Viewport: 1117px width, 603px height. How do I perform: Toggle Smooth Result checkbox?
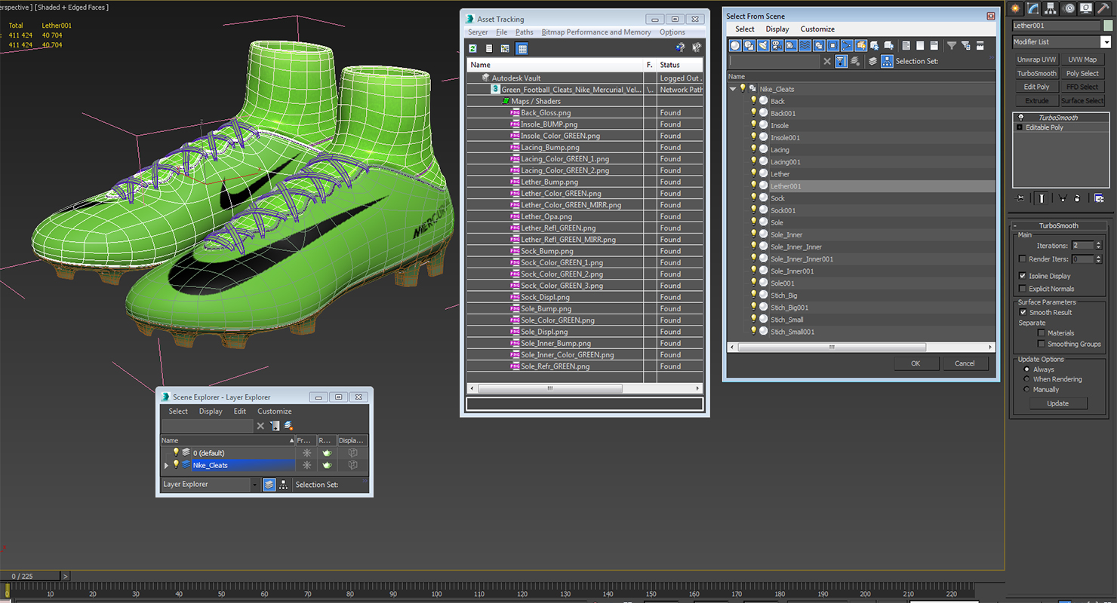[x=1023, y=312]
